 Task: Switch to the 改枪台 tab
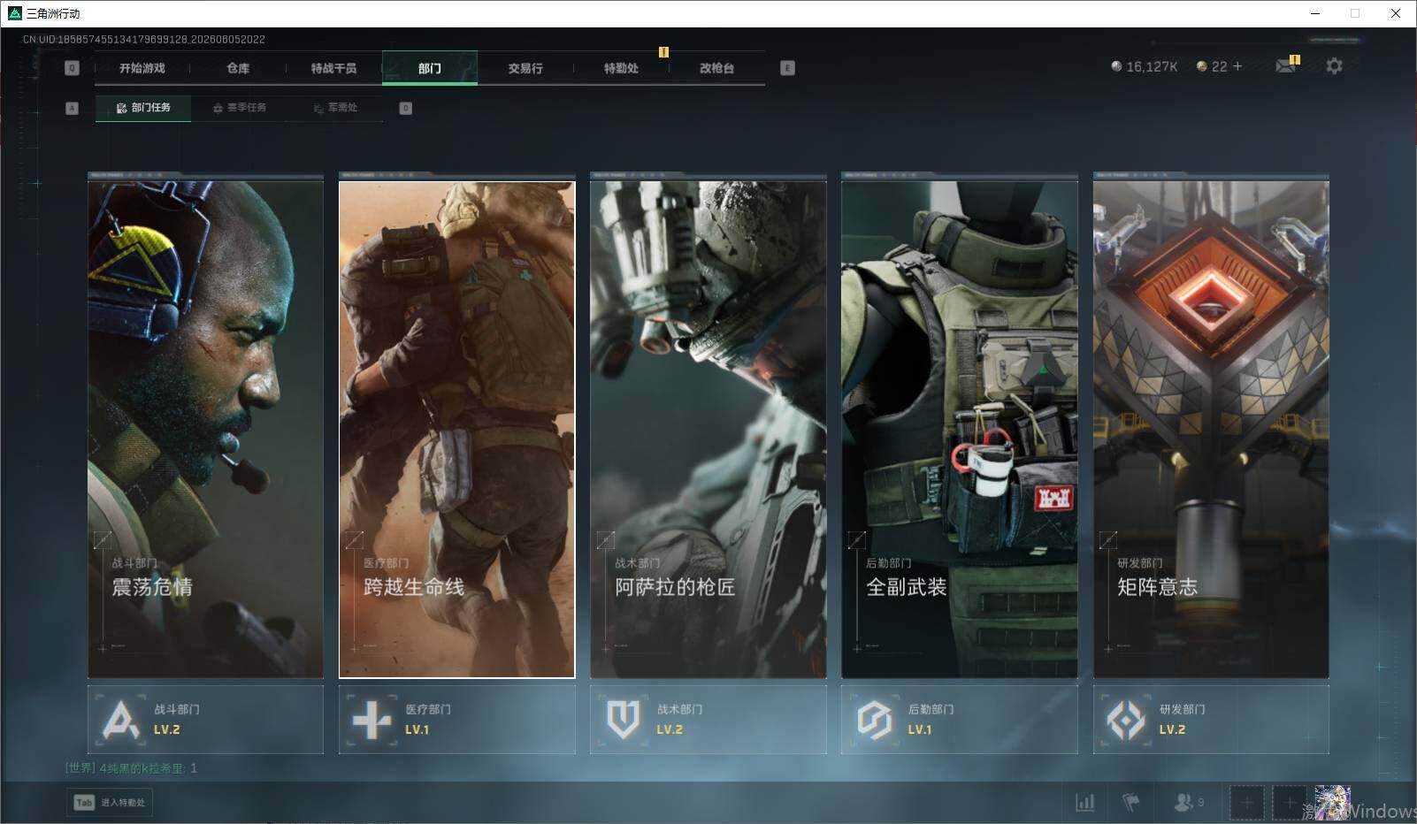716,68
